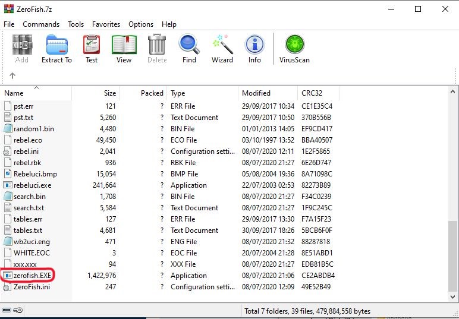Select the WHITE.EOC file name

[32, 253]
